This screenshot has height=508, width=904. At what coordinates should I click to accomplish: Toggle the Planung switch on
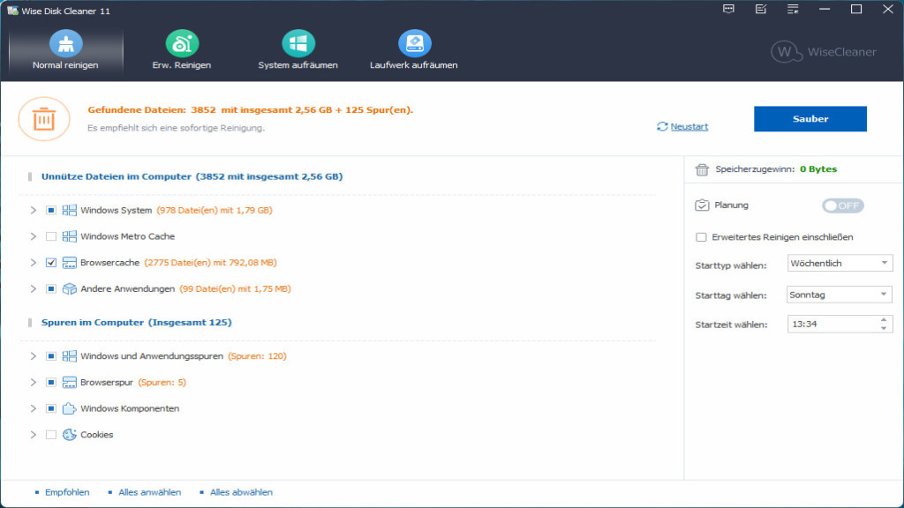pos(842,205)
